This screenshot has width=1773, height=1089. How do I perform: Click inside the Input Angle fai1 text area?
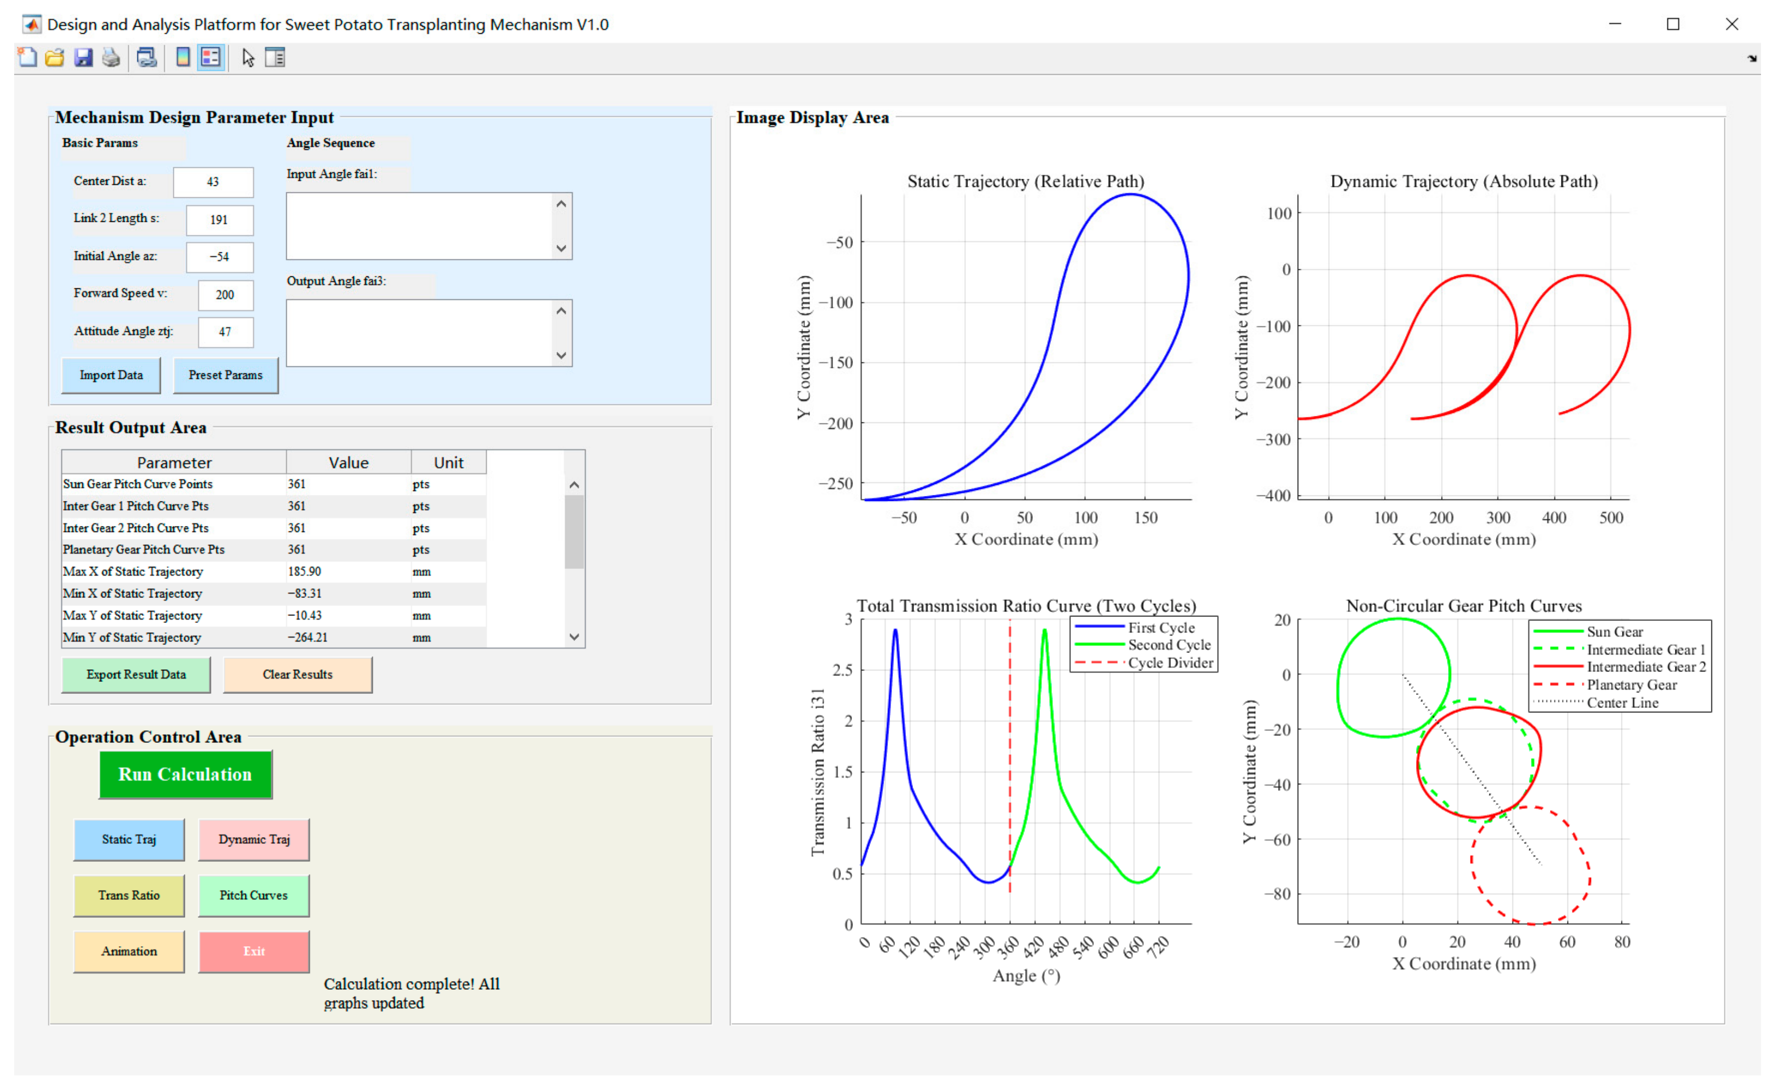[x=419, y=226]
